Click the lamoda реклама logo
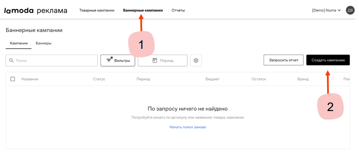This screenshot has height=152, width=359. [36, 10]
